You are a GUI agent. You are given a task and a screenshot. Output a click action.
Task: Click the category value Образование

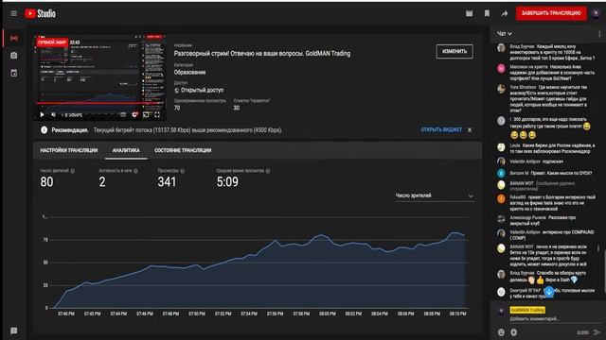click(189, 72)
